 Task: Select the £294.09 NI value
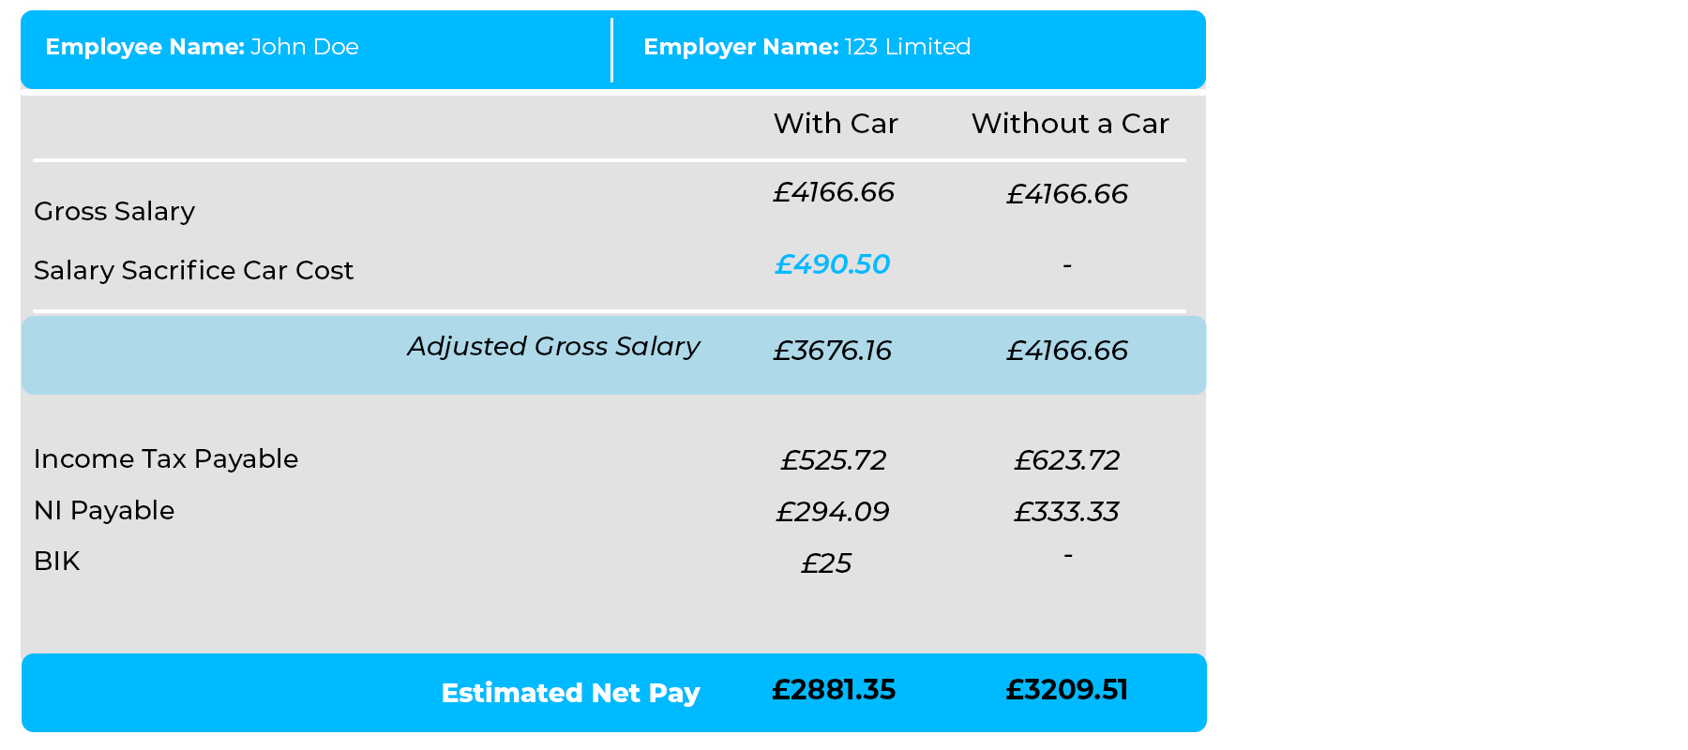click(x=833, y=512)
